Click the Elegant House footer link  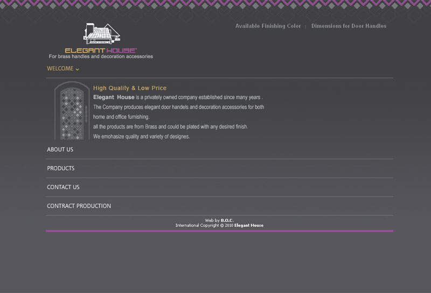click(248, 226)
